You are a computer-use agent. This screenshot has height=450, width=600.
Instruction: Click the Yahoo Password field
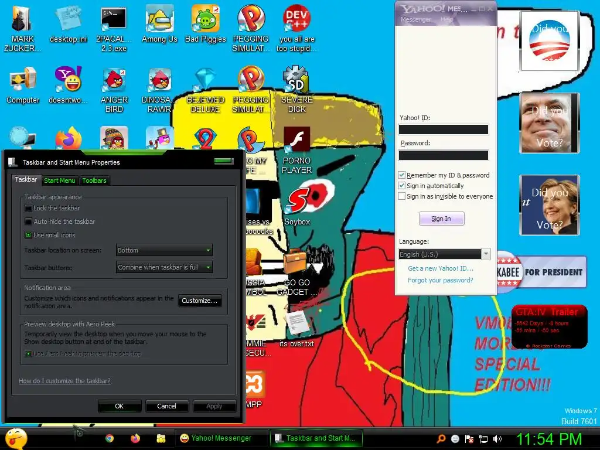point(444,155)
